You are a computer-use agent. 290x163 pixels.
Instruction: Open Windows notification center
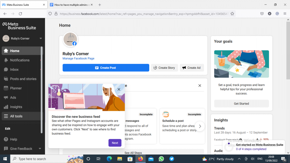coord(283,159)
